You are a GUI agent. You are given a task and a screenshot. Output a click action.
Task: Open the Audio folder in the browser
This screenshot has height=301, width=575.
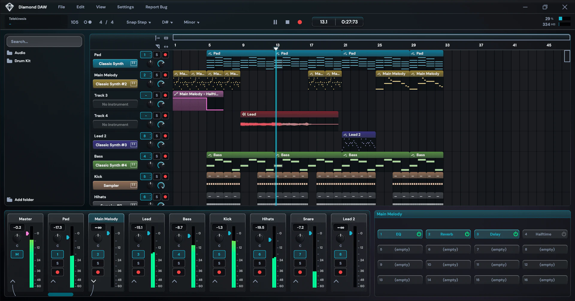point(16,53)
